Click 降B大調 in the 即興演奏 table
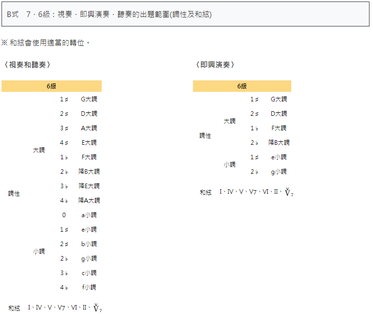The width and height of the screenshot is (373, 316). [x=279, y=143]
